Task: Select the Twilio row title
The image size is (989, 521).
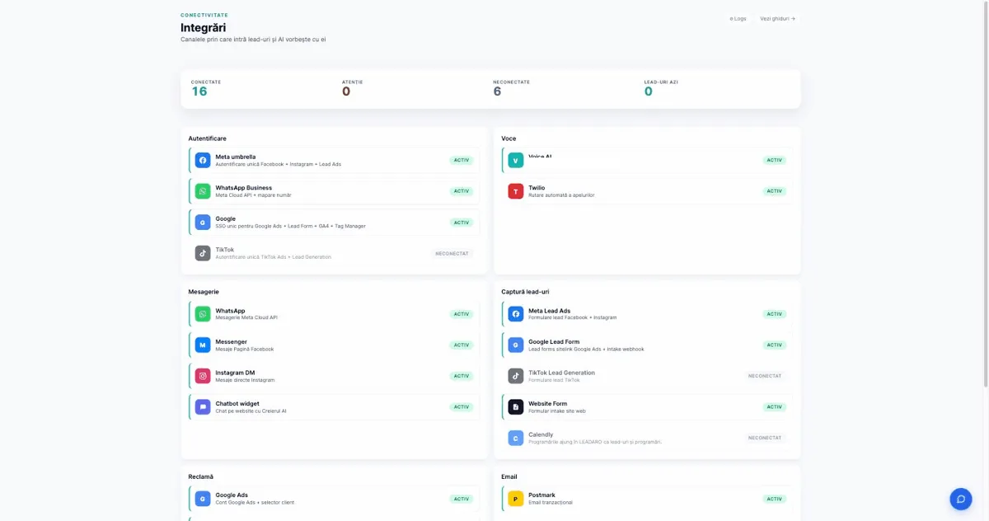Action: (x=537, y=188)
